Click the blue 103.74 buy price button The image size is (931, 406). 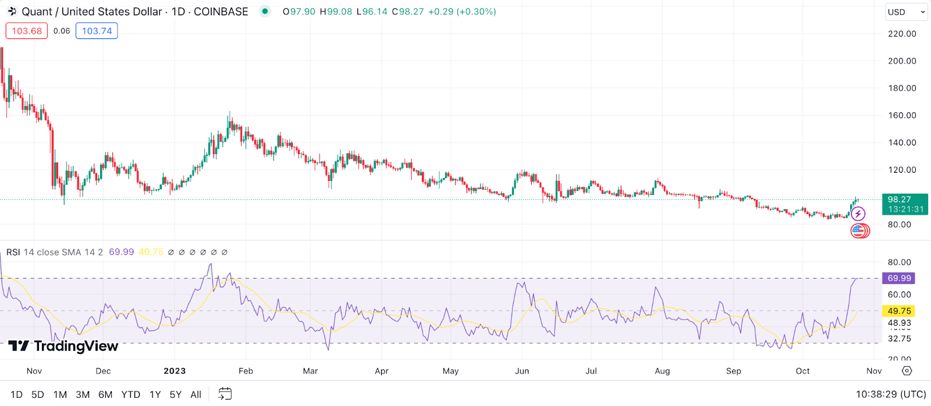(97, 31)
